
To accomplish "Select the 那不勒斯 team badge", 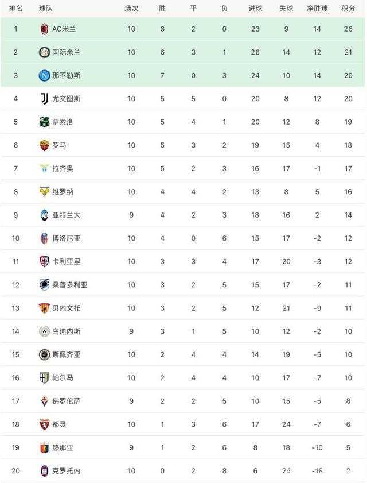I will coord(44,75).
